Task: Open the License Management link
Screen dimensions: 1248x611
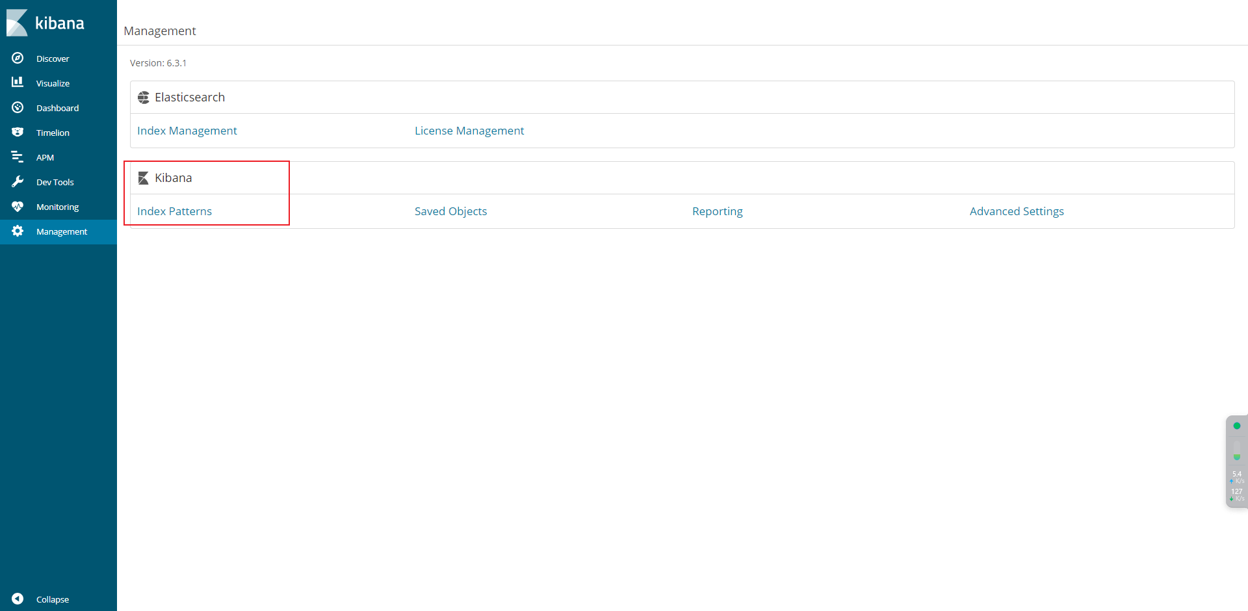Action: point(469,131)
